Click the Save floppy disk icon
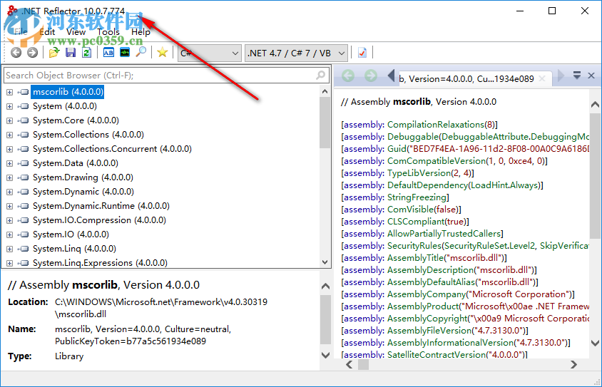 pos(71,52)
